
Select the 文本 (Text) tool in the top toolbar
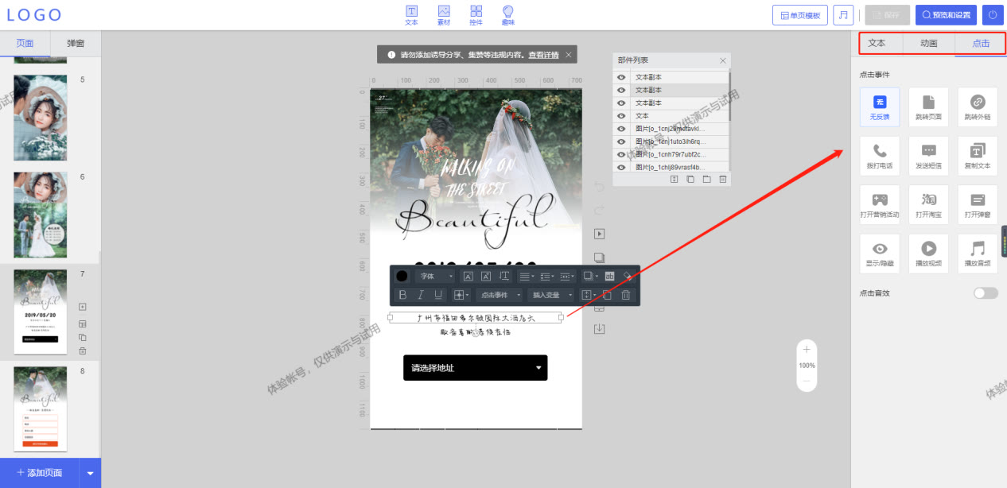pyautogui.click(x=411, y=14)
